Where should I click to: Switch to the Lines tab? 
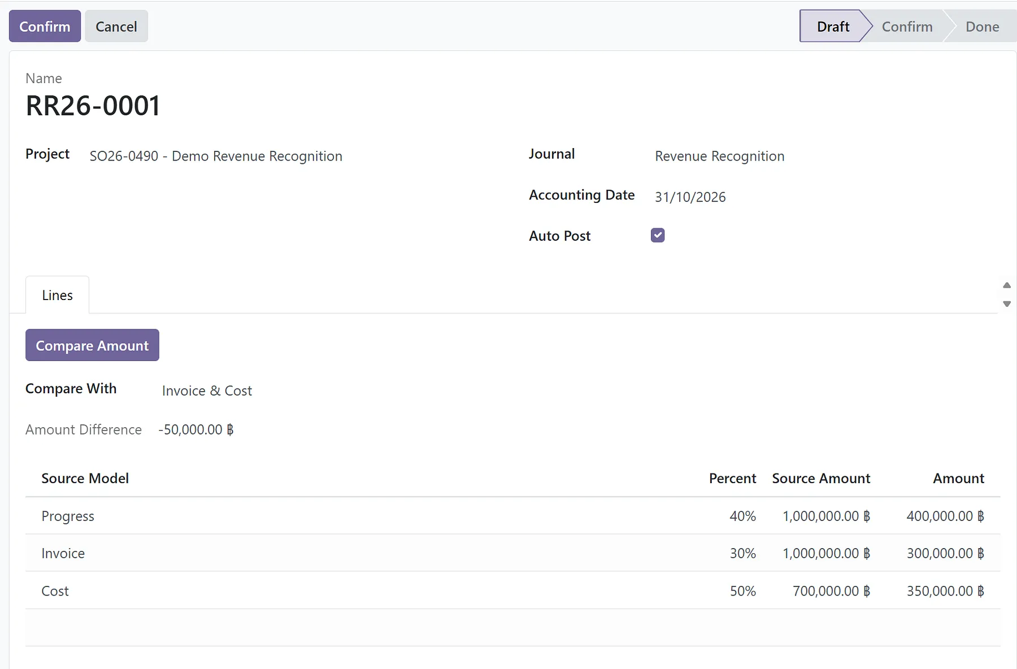coord(57,295)
